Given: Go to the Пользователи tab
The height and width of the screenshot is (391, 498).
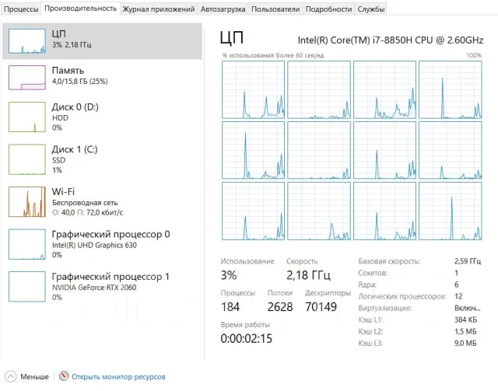Looking at the screenshot, I should tap(275, 9).
